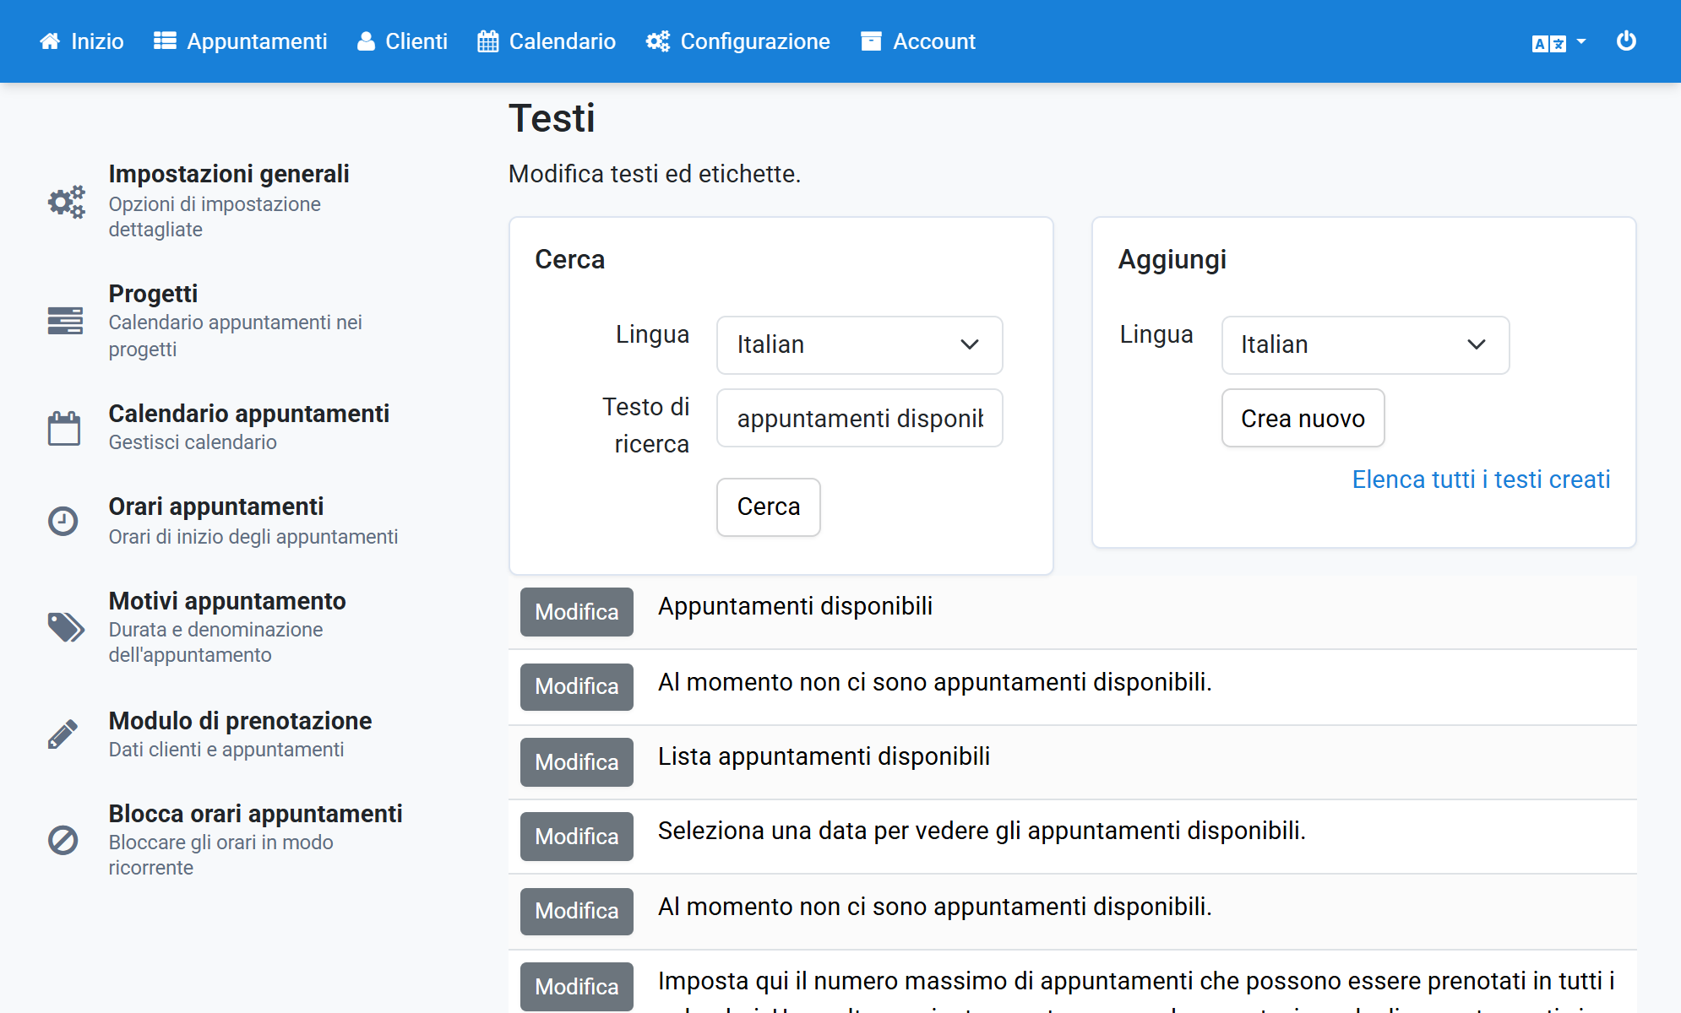Screen dimensions: 1681x1013
Task: Click the home icon next to Inizio
Action: pyautogui.click(x=50, y=41)
